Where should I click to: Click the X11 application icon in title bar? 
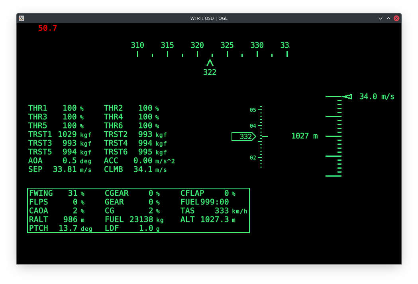22,18
